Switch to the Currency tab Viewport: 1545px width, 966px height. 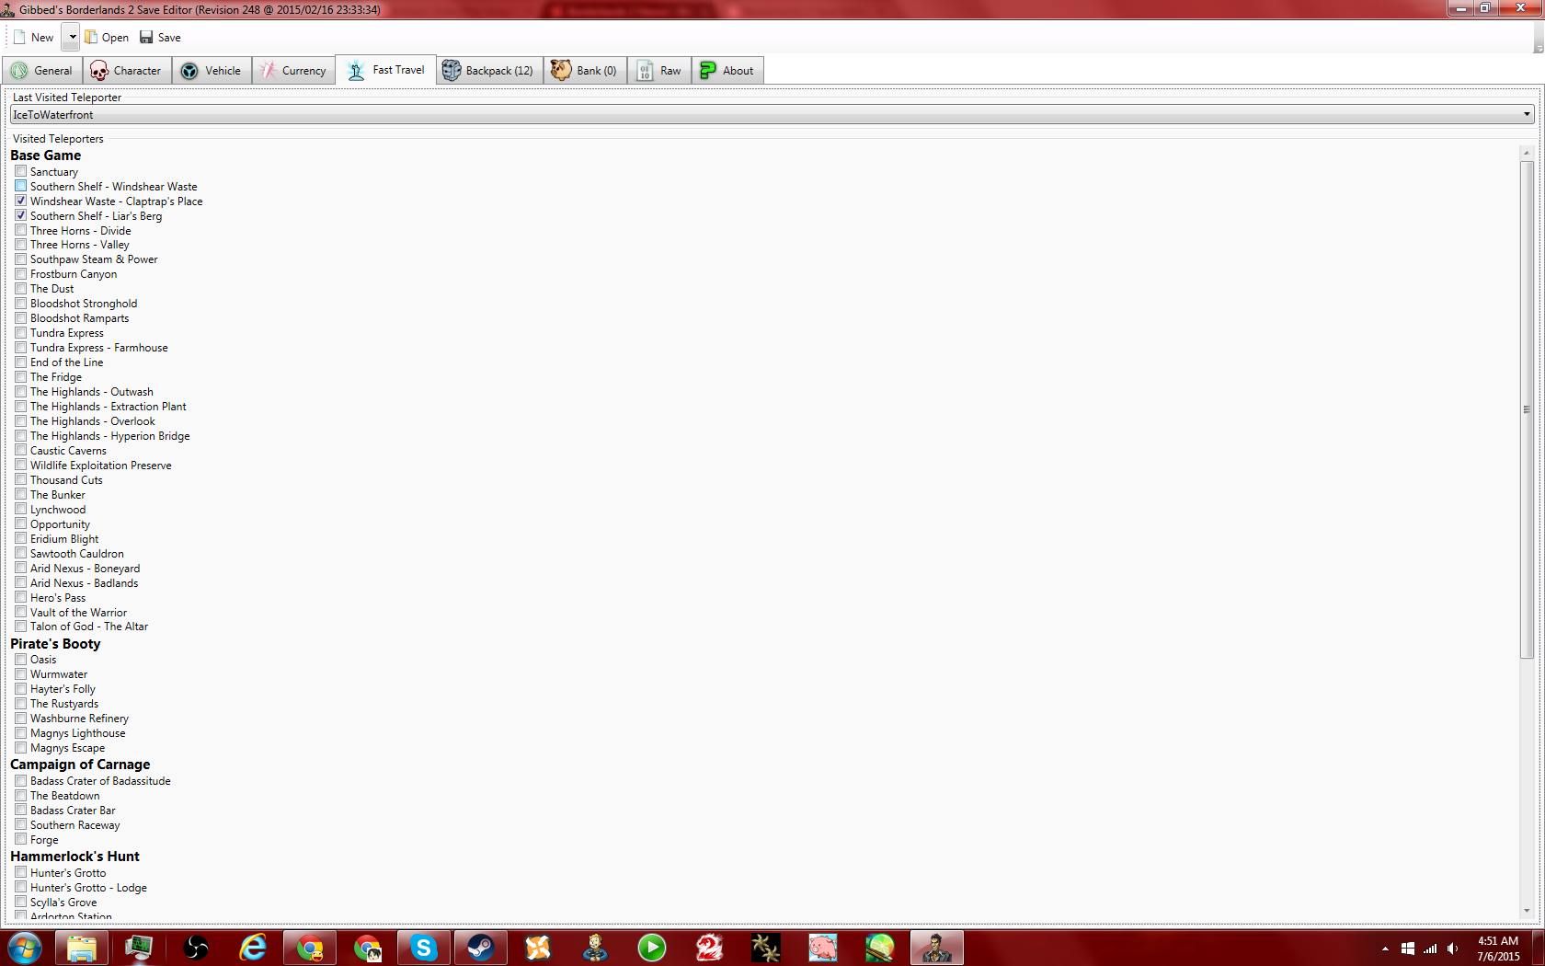(293, 71)
